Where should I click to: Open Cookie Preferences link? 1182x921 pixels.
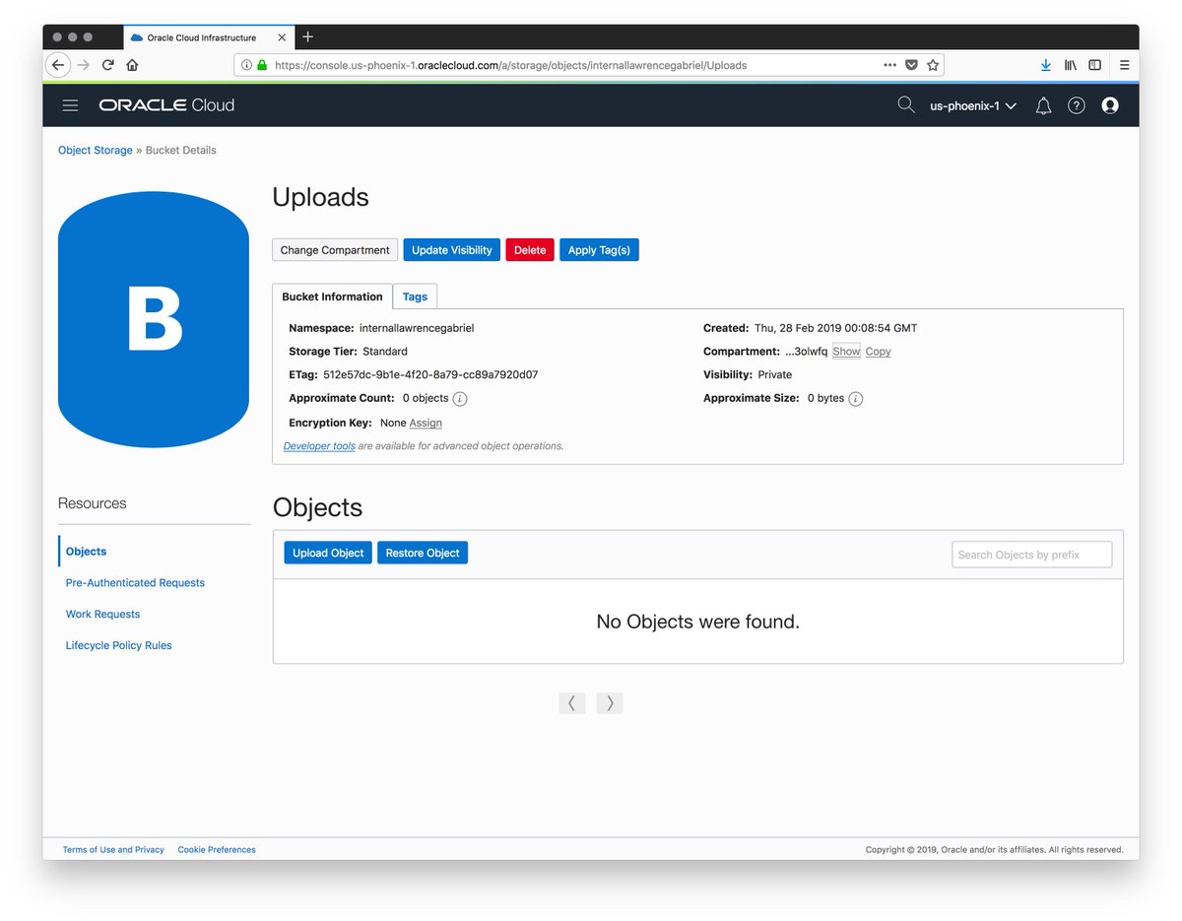[217, 850]
